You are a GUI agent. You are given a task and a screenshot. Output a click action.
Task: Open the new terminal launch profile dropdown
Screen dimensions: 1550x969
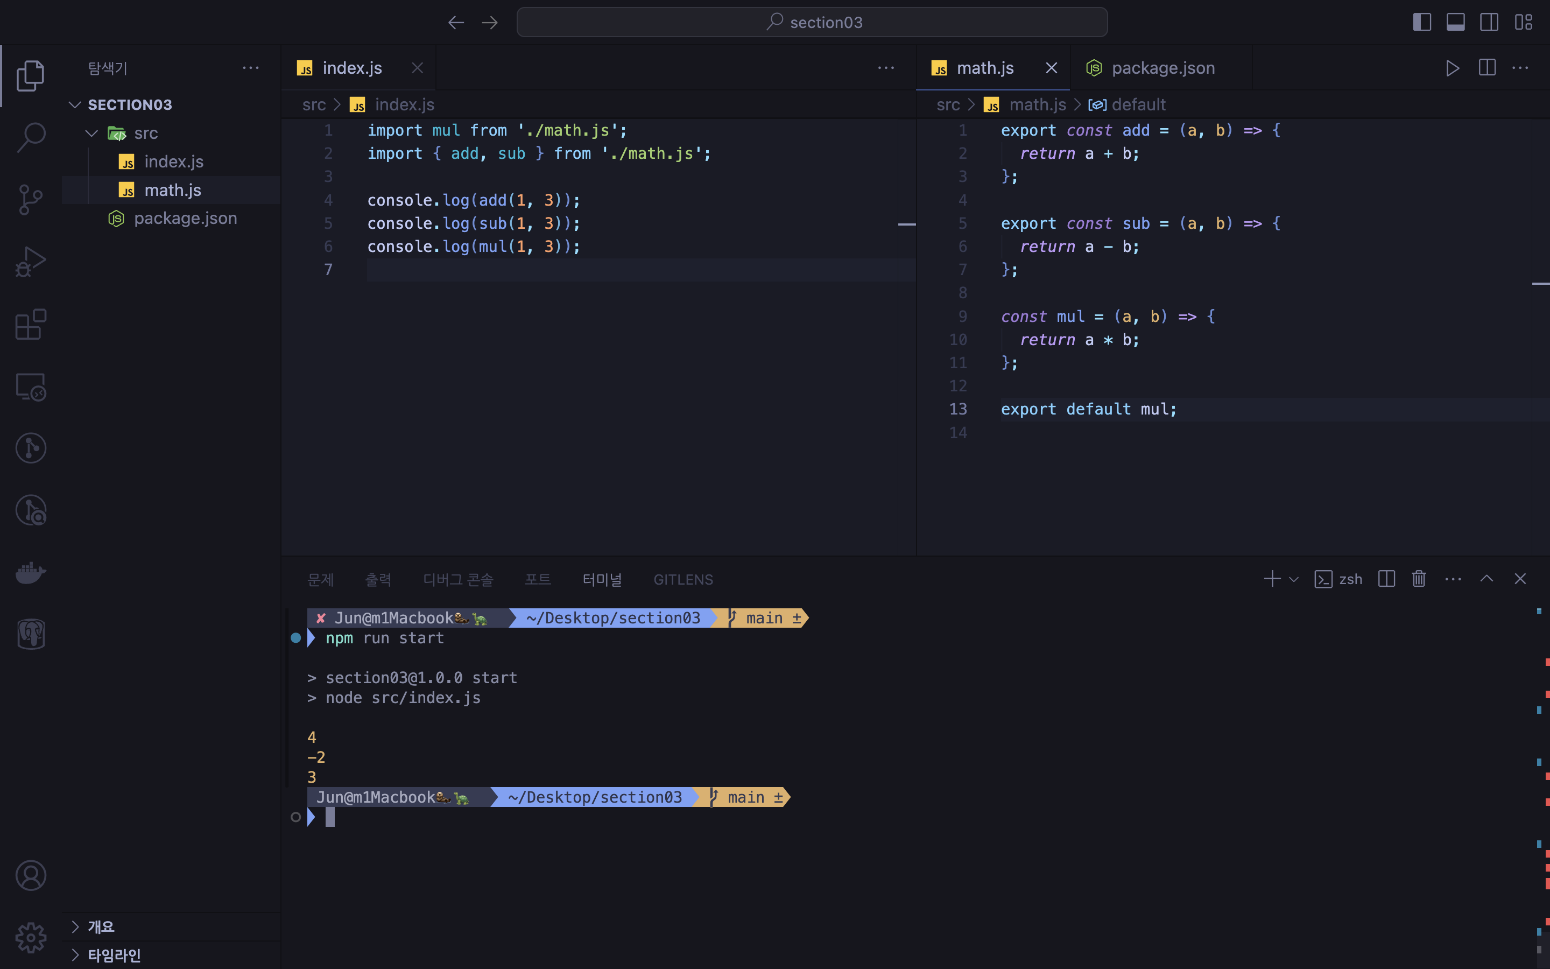(1294, 579)
